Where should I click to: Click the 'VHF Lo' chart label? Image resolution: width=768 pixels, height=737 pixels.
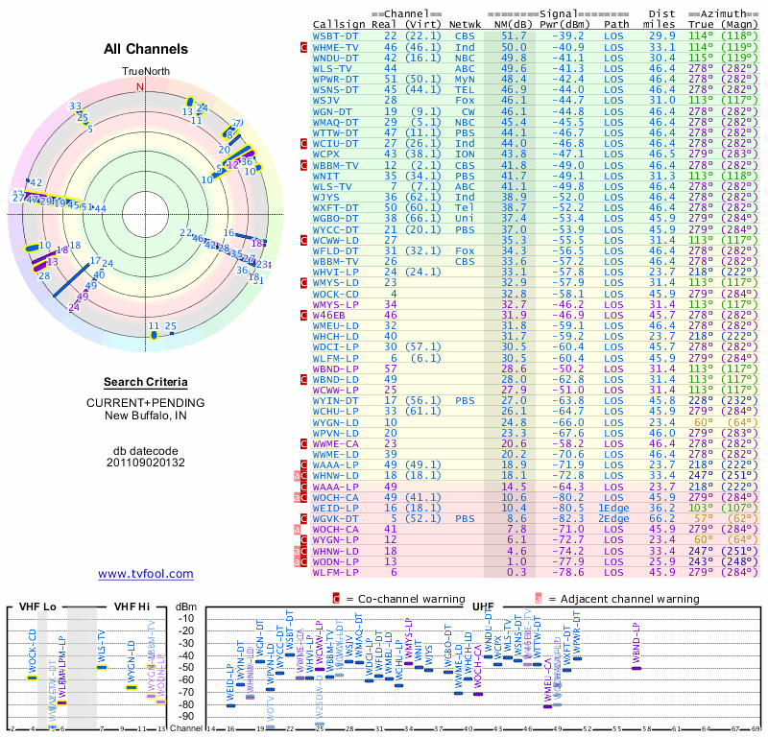click(37, 606)
